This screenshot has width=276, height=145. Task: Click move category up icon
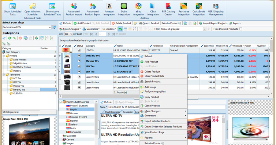coord(46,38)
